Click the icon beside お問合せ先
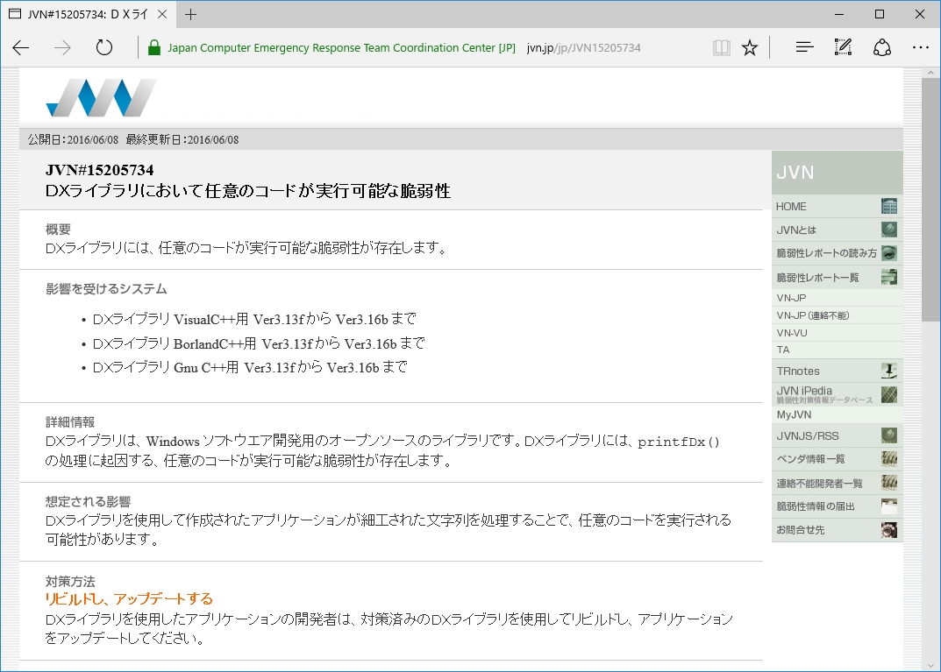941x672 pixels. tap(888, 530)
